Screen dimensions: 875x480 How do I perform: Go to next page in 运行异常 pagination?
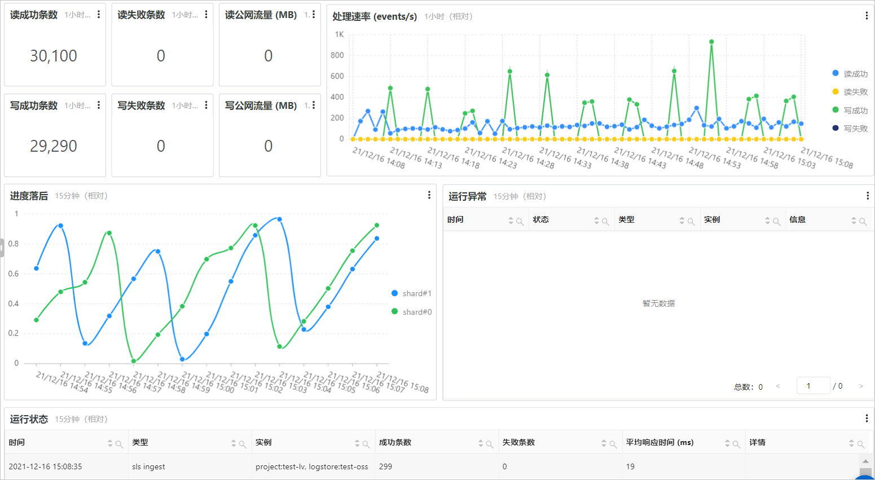click(861, 386)
